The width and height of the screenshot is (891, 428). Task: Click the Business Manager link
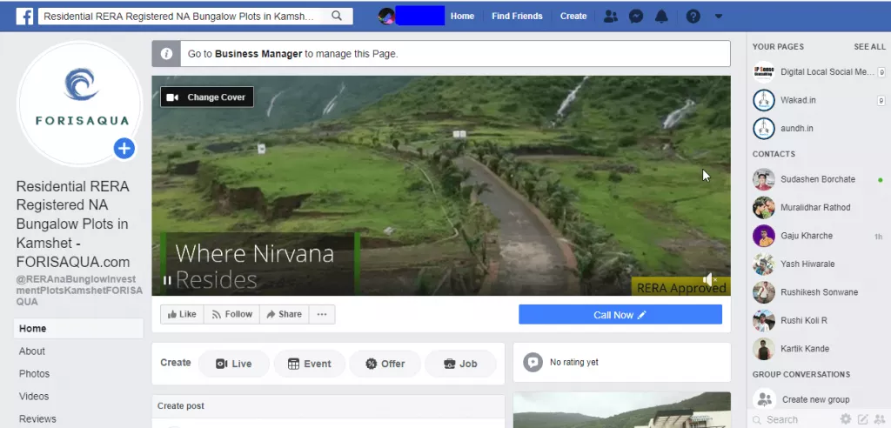258,54
